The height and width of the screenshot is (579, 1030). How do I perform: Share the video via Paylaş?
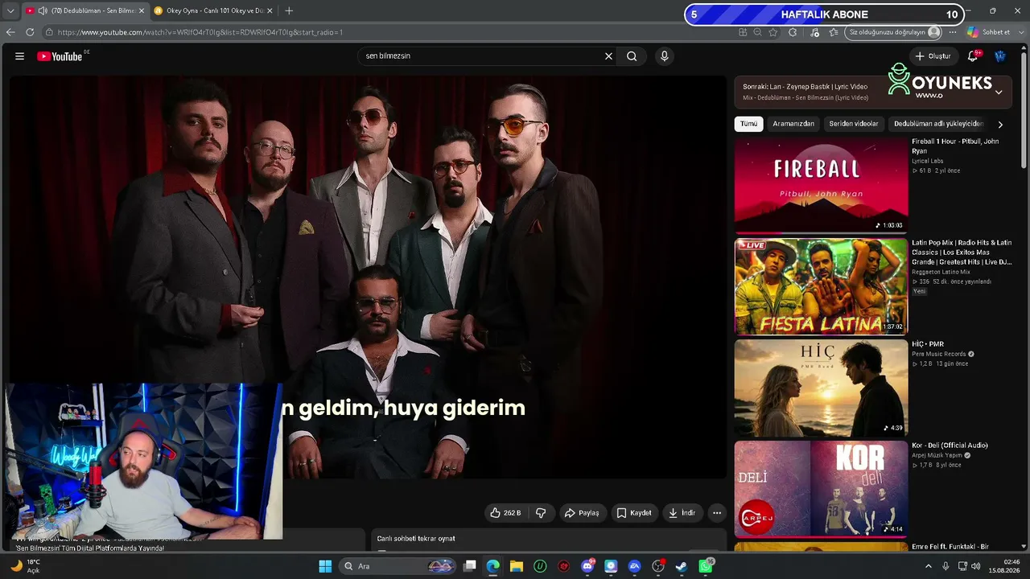click(582, 513)
